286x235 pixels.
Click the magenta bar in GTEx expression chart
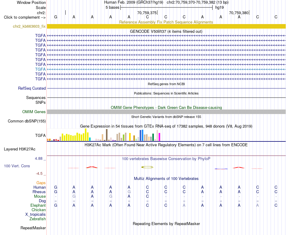pos(159,137)
